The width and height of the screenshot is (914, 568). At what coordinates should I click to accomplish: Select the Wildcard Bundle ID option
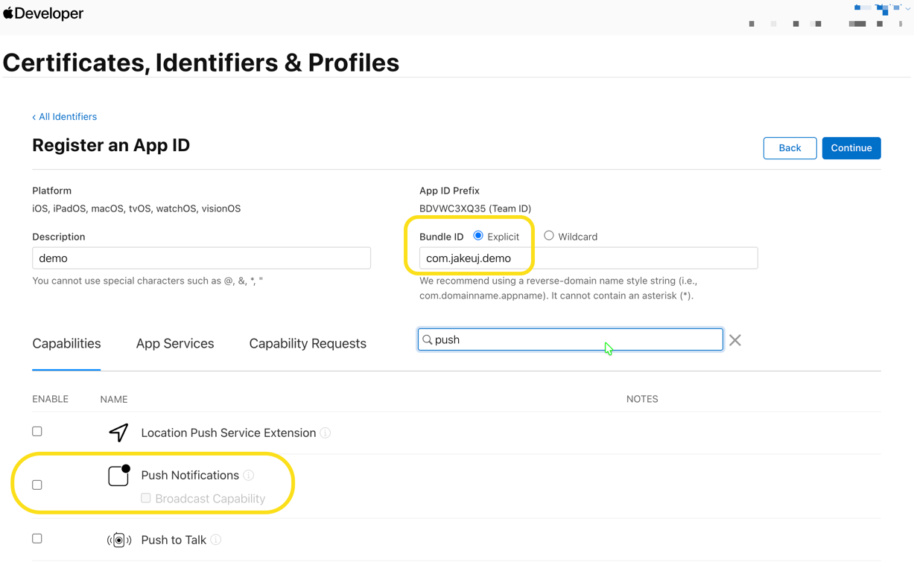pos(549,236)
